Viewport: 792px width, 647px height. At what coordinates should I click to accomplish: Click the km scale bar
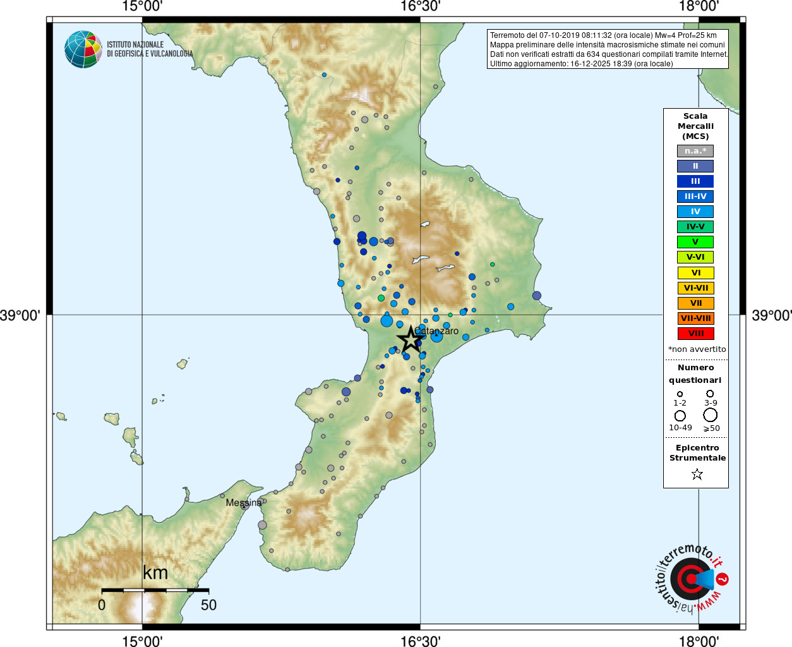point(155,590)
